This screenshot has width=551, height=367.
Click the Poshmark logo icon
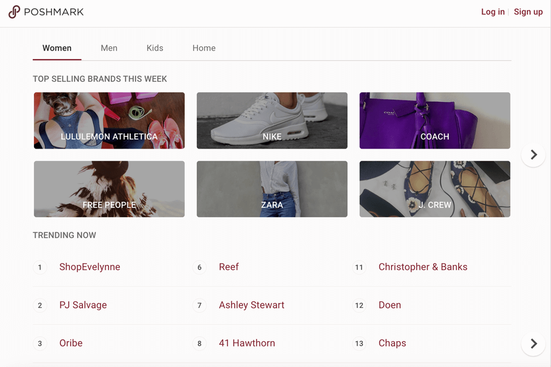[14, 12]
